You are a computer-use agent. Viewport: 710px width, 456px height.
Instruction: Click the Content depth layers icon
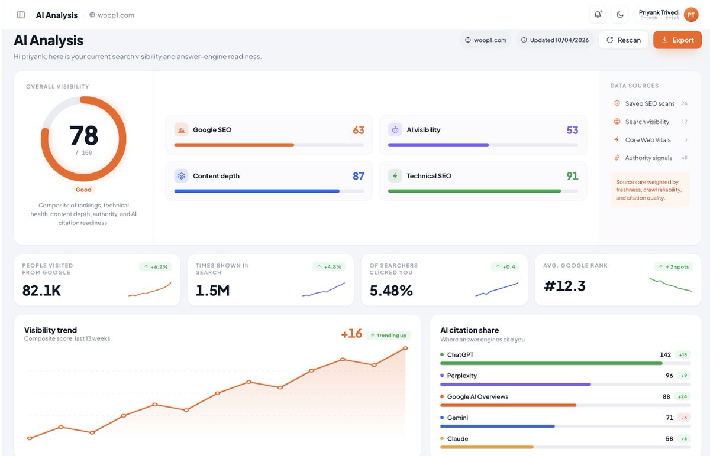[181, 176]
